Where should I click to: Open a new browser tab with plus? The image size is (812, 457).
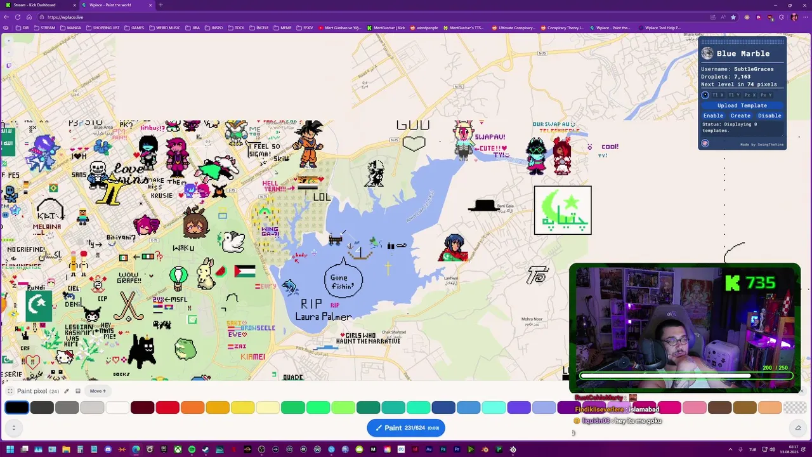pos(160,5)
